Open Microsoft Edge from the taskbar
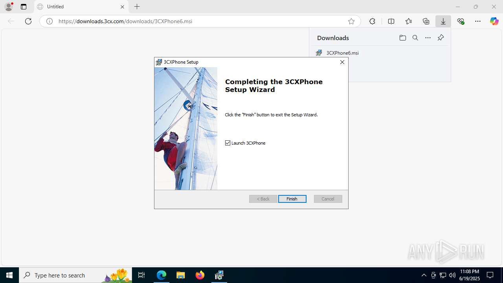The width and height of the screenshot is (503, 283). tap(162, 275)
